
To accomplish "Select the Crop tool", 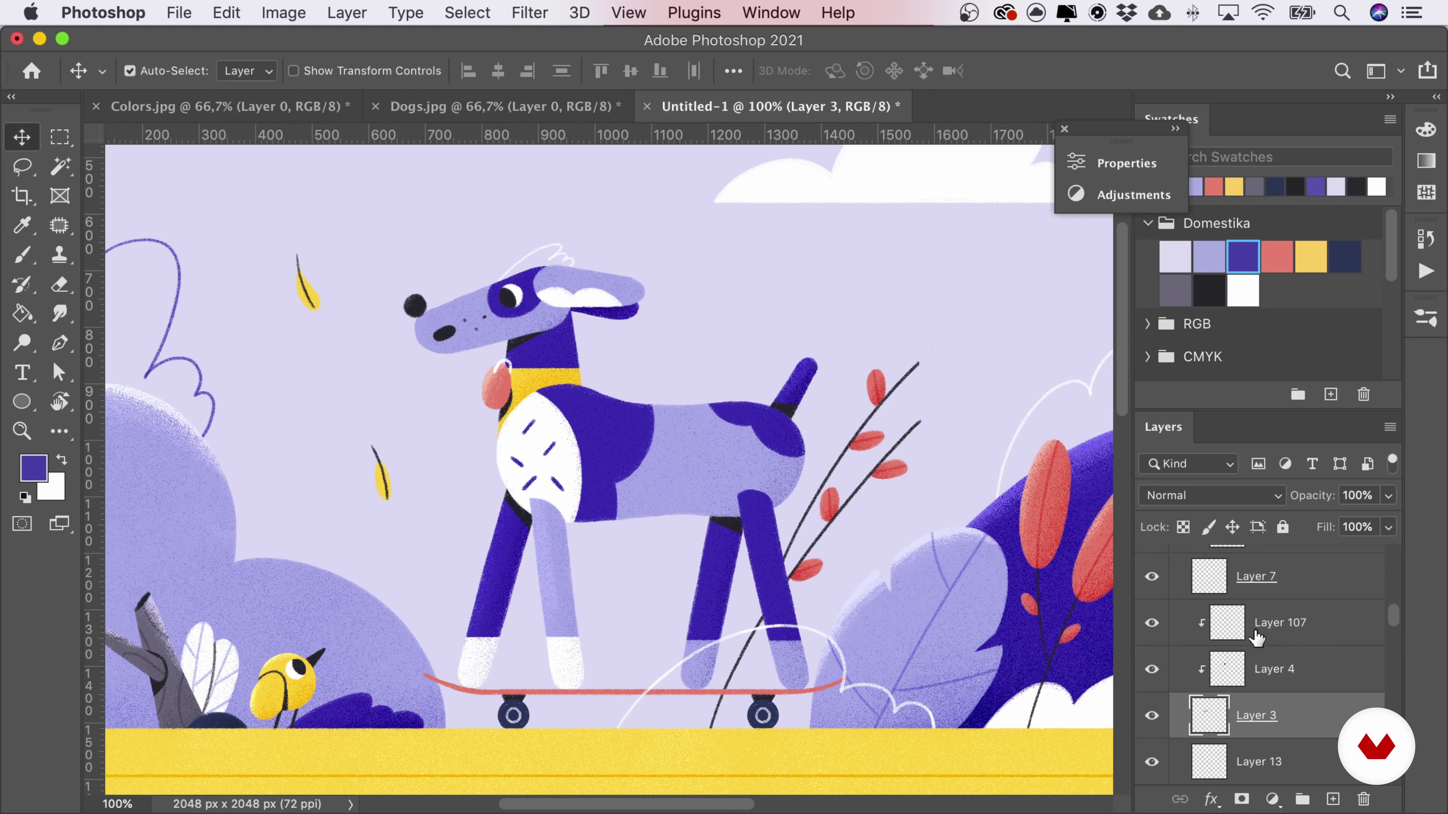I will click(22, 196).
